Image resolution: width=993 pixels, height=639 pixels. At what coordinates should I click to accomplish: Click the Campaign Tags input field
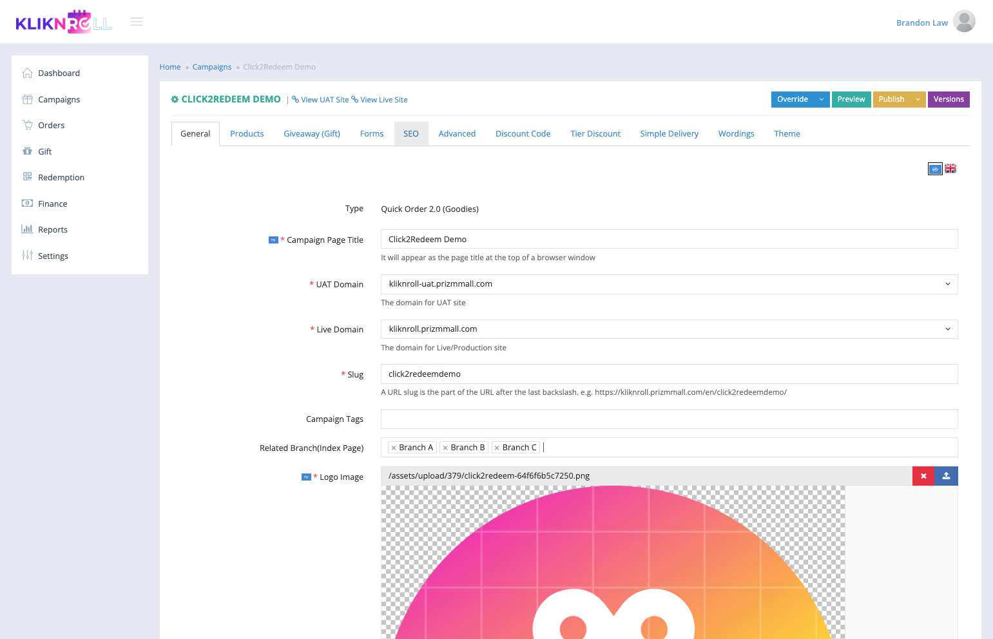[669, 419]
